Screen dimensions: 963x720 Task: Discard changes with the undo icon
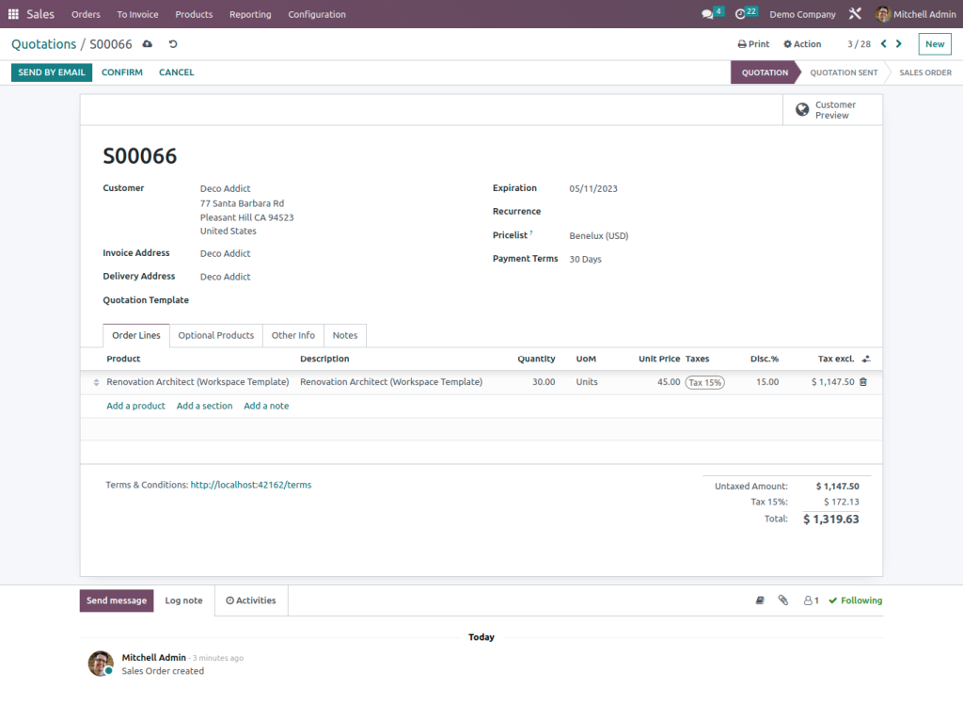tap(173, 44)
